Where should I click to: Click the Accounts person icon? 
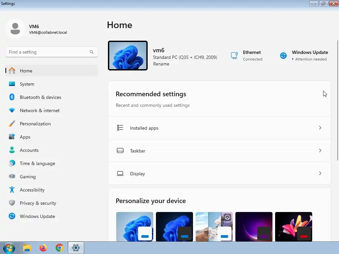pos(12,150)
